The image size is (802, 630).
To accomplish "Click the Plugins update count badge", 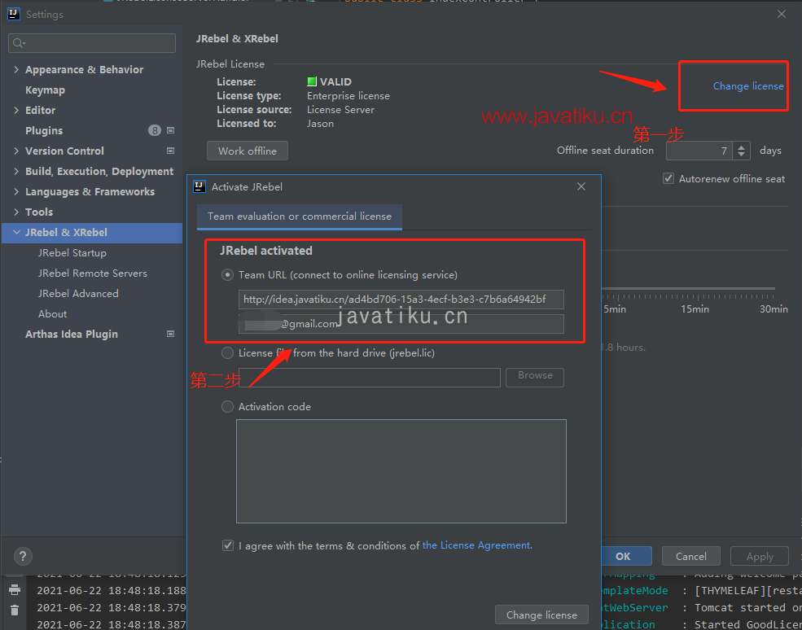I will point(154,130).
